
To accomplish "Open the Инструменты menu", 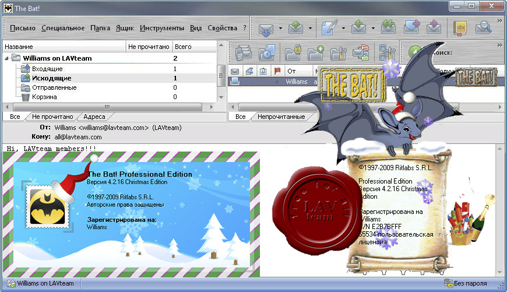I will coord(161,28).
